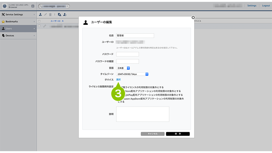This screenshot has width=272, height=153.
Task: Click the 選択 device selection link
Action: 118,80
